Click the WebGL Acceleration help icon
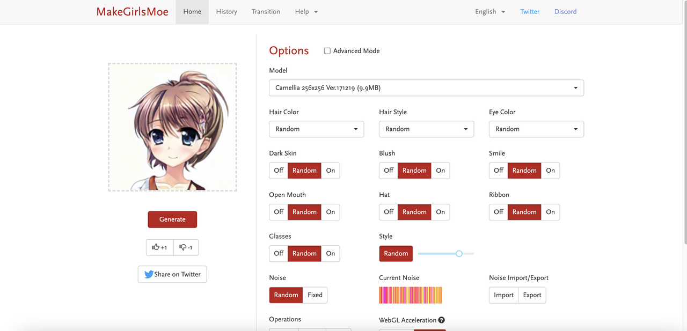The image size is (687, 331). coord(442,320)
